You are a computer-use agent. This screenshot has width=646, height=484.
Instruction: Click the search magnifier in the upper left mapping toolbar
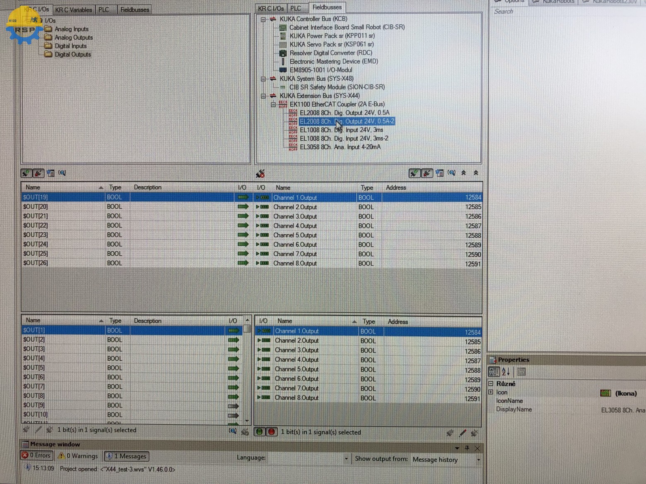62,173
